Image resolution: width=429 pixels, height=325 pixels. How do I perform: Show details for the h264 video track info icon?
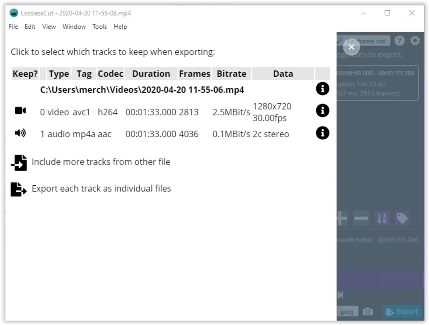click(x=322, y=110)
